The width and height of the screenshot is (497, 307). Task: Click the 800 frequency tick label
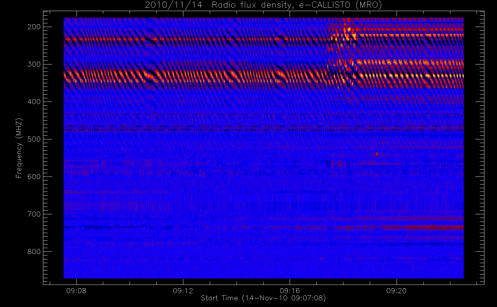tap(34, 251)
